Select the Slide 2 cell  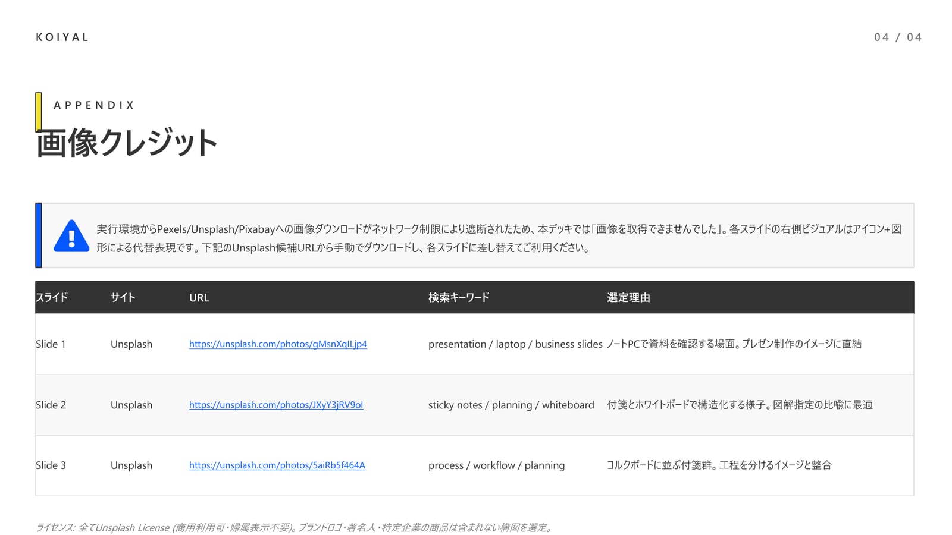tap(51, 405)
